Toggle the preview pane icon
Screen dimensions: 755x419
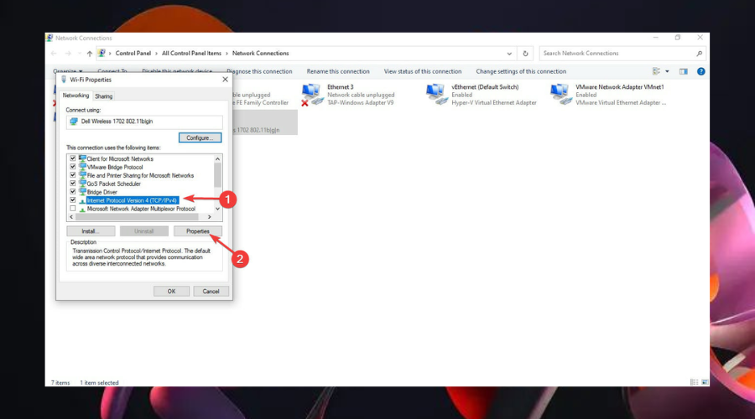683,71
